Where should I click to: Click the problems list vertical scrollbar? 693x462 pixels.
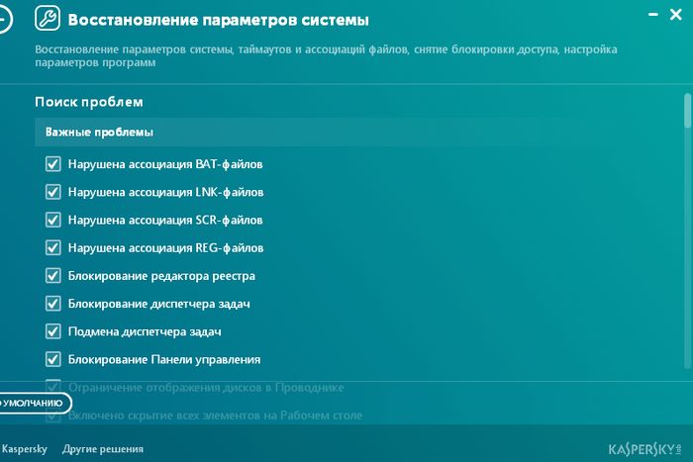pyautogui.click(x=687, y=231)
